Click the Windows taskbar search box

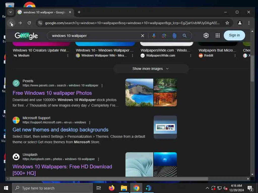[52, 188]
